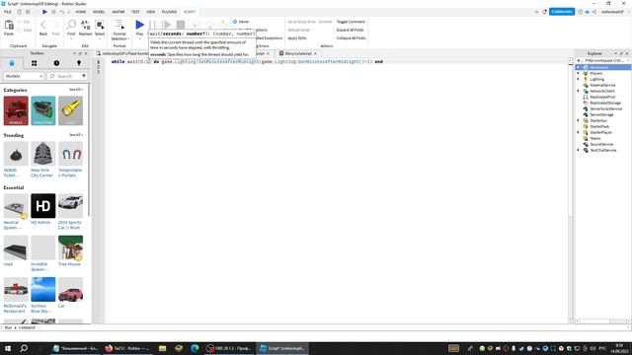The height and width of the screenshot is (355, 632).
Task: Open the Toolbox search filter dropdown
Action: pyautogui.click(x=84, y=76)
